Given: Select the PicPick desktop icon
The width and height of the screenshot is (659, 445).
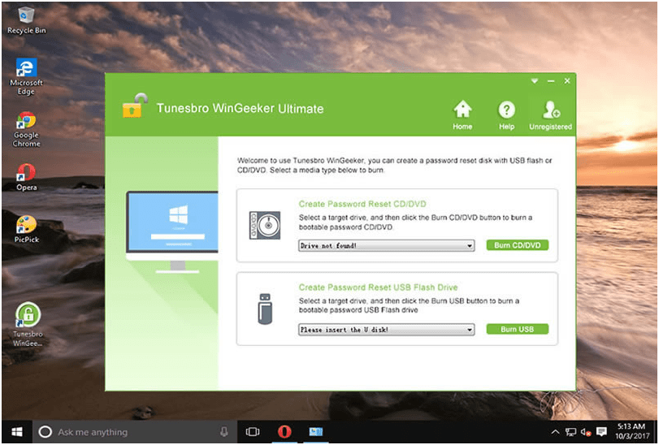Looking at the screenshot, I should (x=27, y=229).
